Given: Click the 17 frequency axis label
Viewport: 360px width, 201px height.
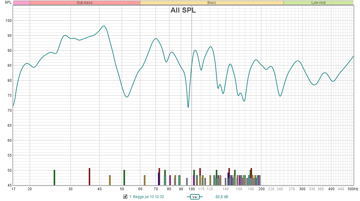Looking at the screenshot, I should (x=13, y=189).
